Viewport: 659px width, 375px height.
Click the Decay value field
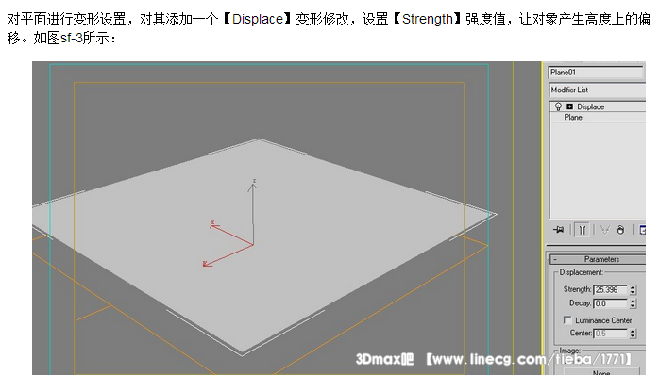pyautogui.click(x=611, y=303)
